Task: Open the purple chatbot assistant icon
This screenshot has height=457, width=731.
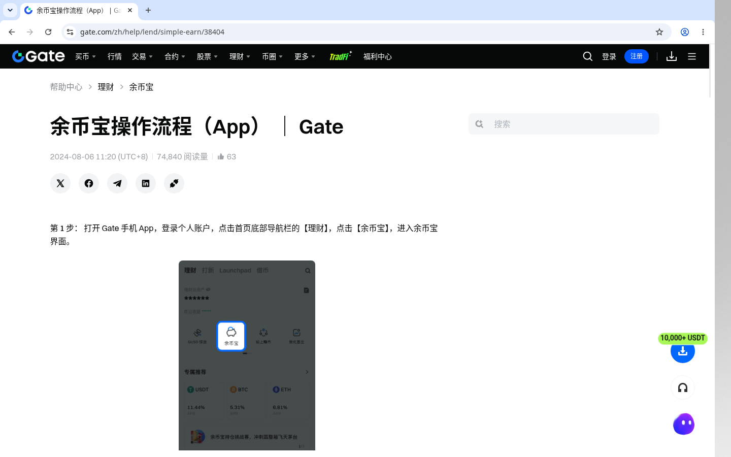Action: 684,424
